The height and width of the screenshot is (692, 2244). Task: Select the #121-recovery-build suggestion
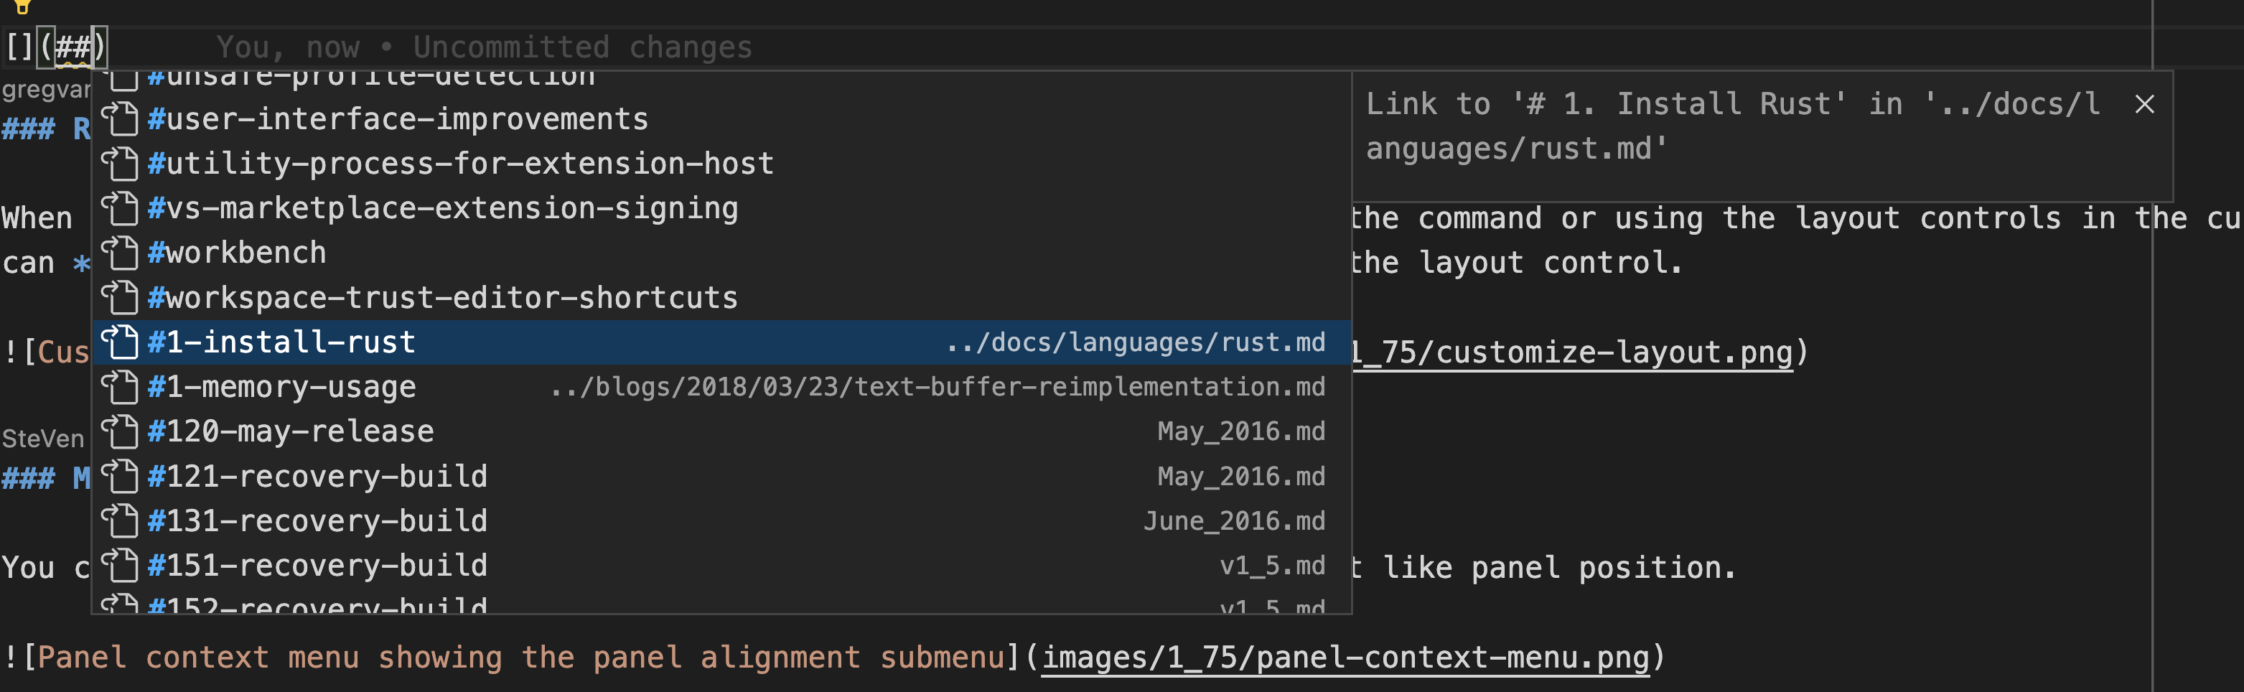(x=318, y=475)
